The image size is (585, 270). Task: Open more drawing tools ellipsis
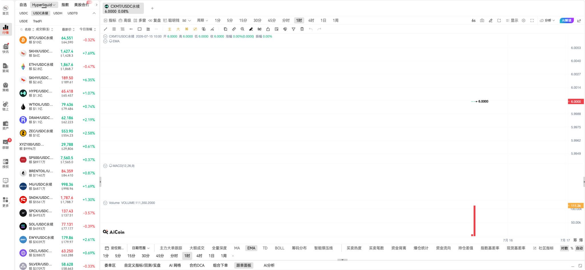point(156,29)
